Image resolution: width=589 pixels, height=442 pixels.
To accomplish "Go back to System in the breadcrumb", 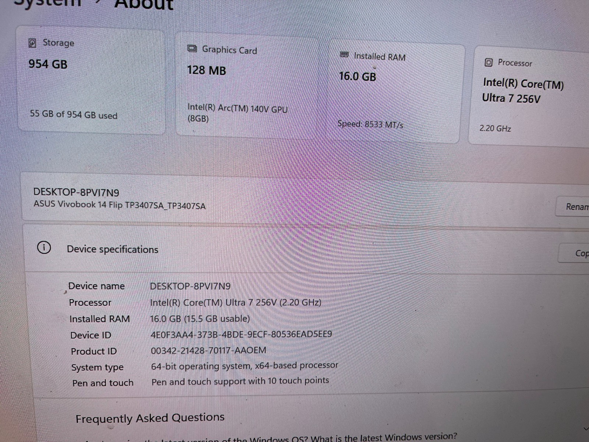I will 47,3.
